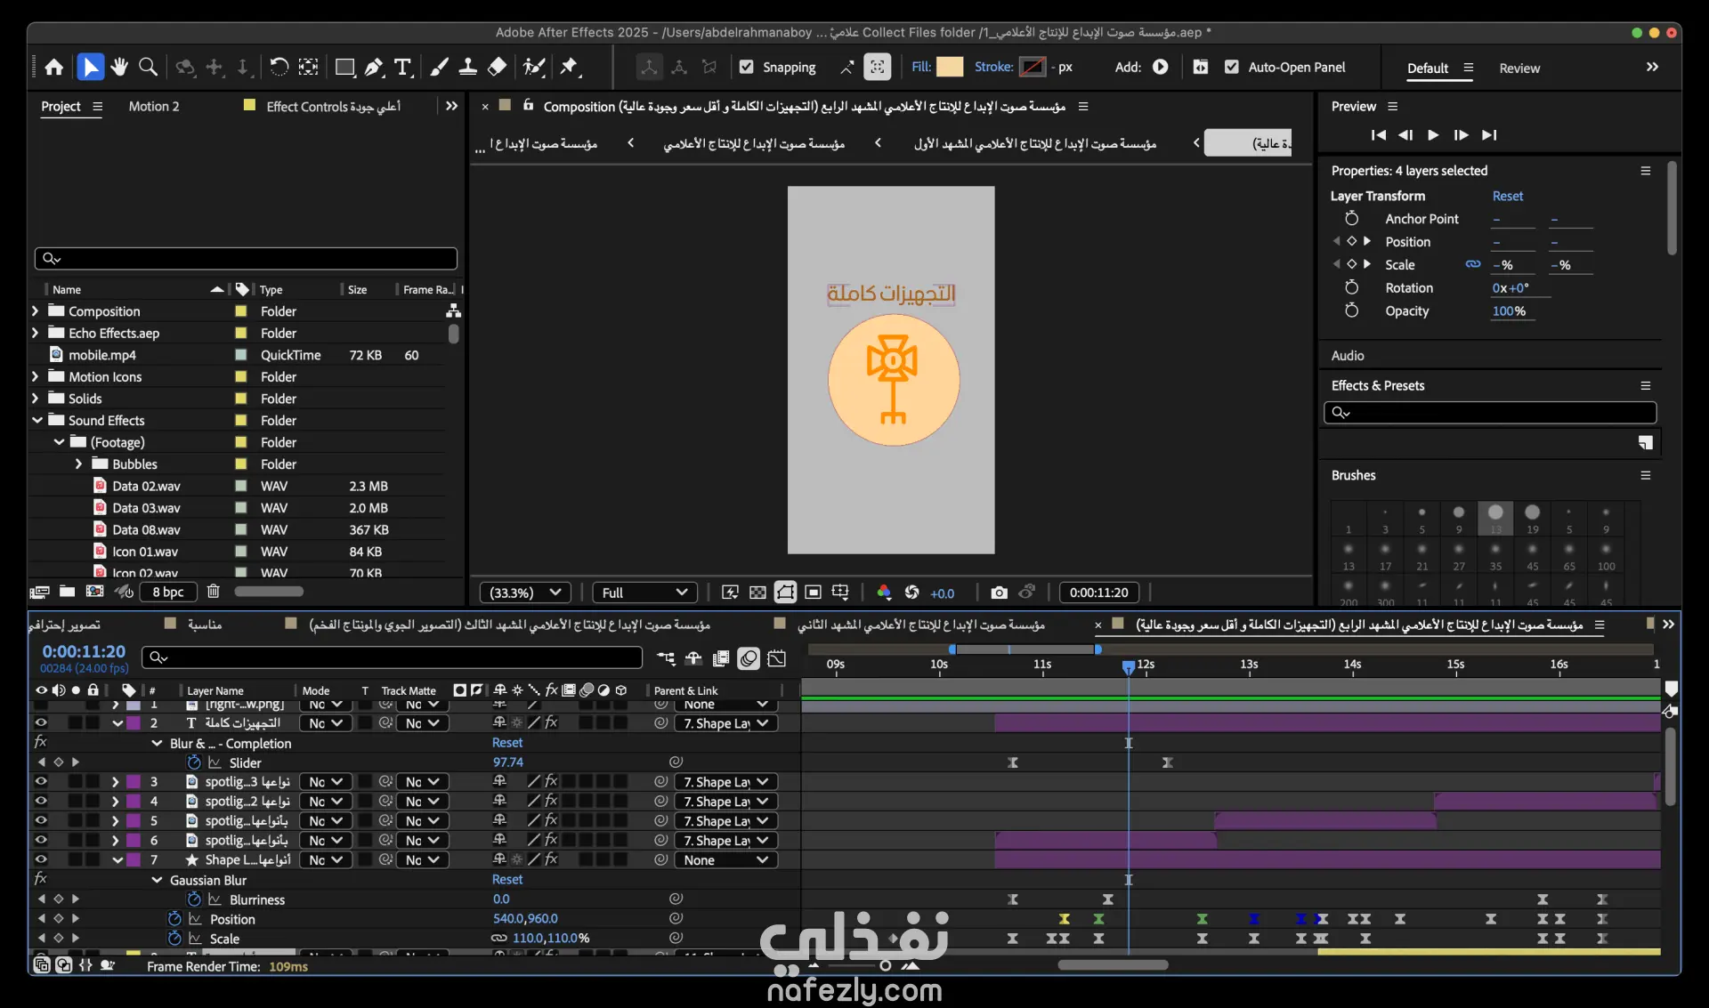Switch to the Motion 2 tab
The width and height of the screenshot is (1709, 1008).
point(153,106)
